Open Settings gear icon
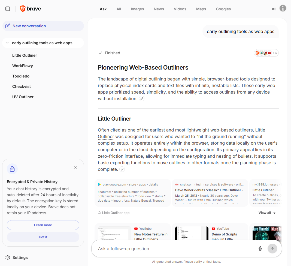 point(8,258)
